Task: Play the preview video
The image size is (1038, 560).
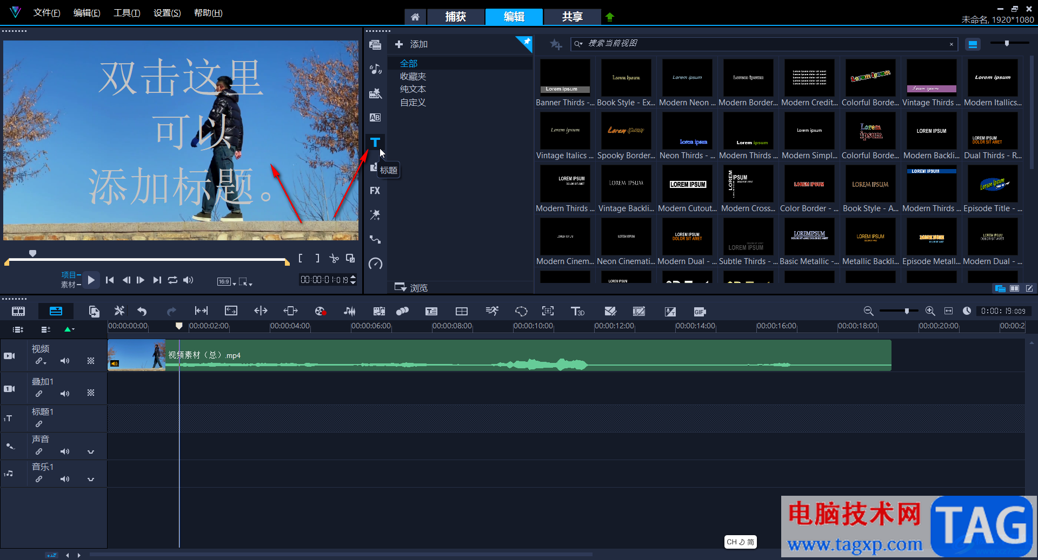Action: click(x=91, y=280)
